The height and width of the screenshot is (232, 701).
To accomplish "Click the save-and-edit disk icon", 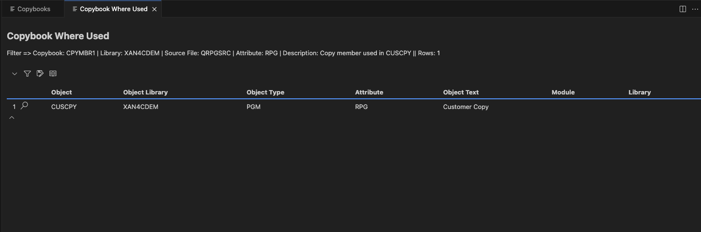I will click(40, 74).
